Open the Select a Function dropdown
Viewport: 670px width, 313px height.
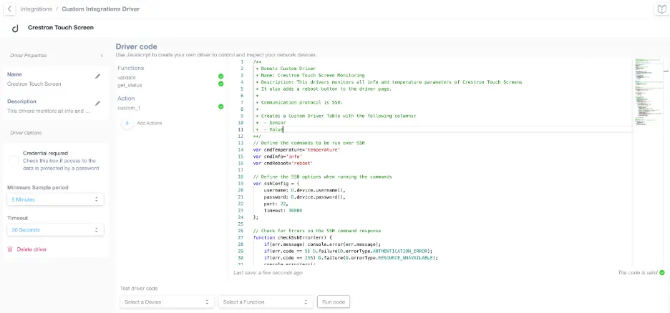266,302
